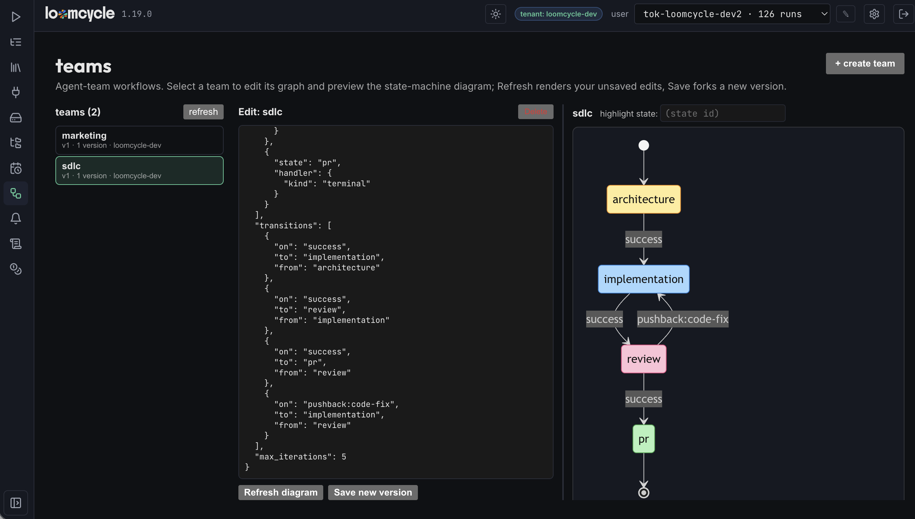Open the list-tree sidebar icon
Screen dimensions: 915x519
[16, 42]
